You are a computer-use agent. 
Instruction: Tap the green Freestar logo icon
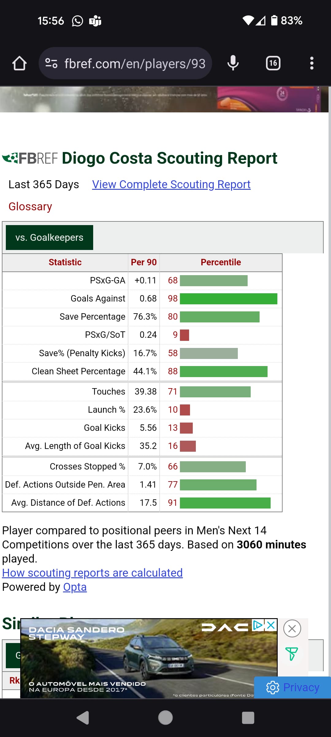[291, 654]
